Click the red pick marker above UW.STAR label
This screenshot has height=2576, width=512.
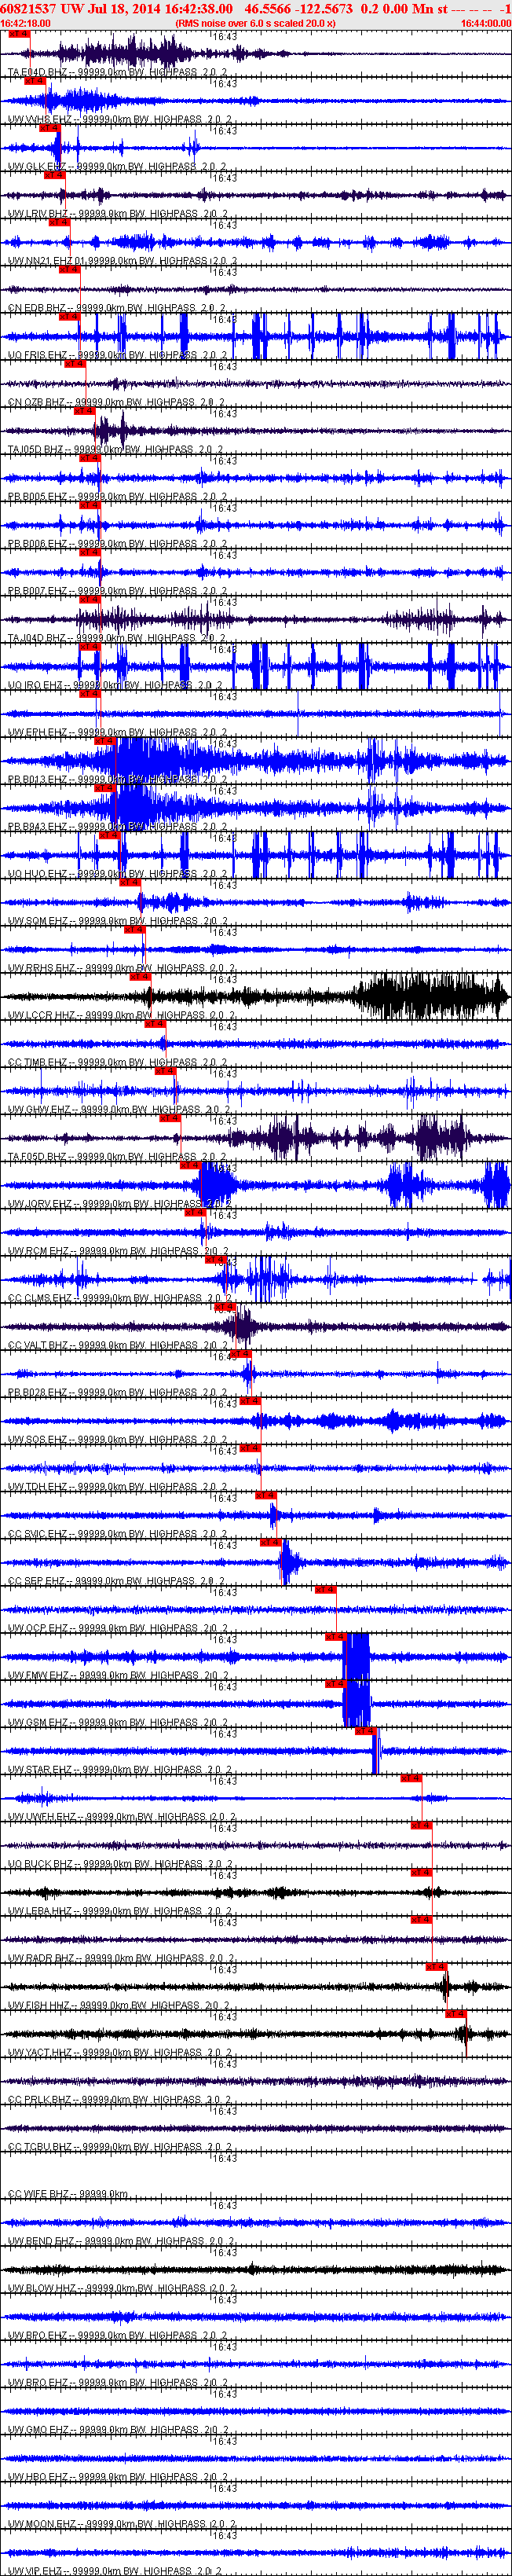pyautogui.click(x=365, y=1731)
